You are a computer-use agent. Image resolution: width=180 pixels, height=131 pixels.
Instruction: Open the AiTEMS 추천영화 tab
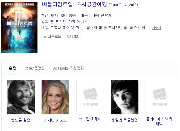coord(69,68)
